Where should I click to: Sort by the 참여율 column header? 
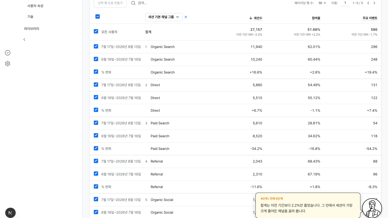[316, 18]
